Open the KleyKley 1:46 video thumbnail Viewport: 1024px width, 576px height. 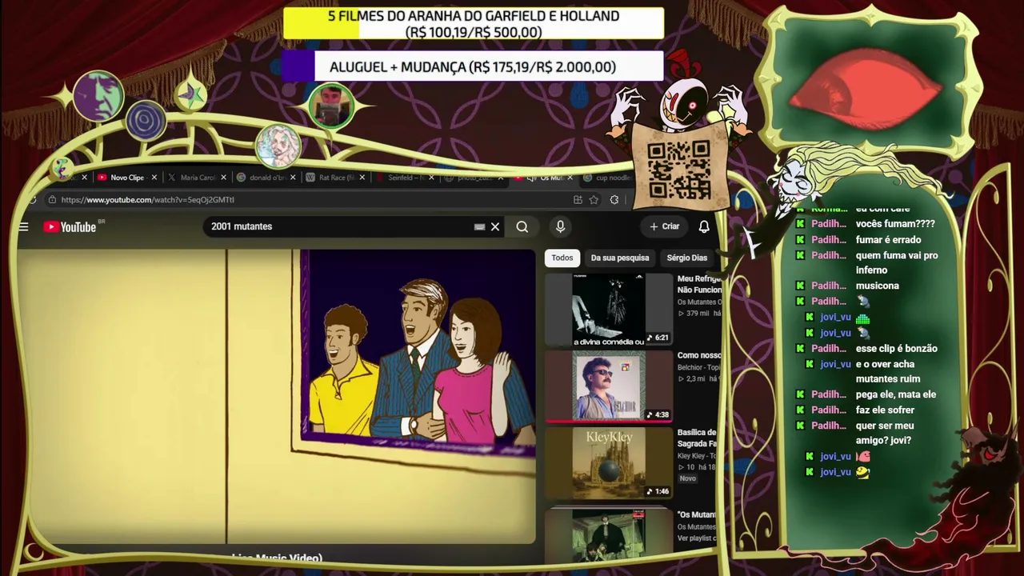(609, 463)
